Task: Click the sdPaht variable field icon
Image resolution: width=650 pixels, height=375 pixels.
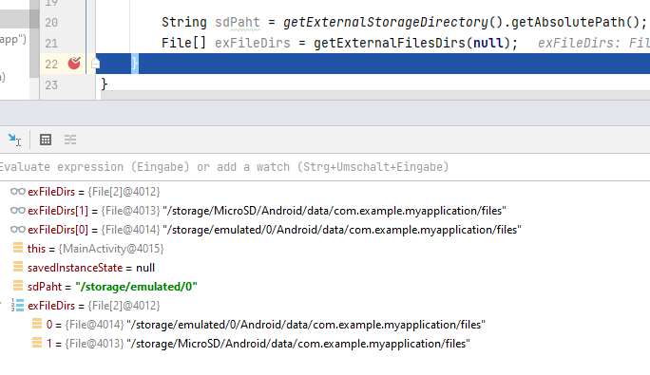Action: point(18,287)
